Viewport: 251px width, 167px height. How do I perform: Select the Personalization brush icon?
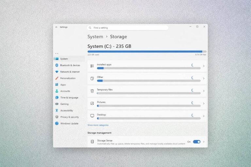tap(57, 78)
